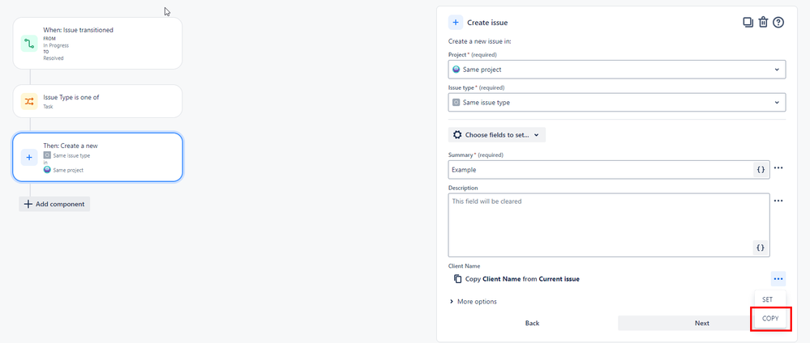Image resolution: width=810 pixels, height=343 pixels.
Task: Delete the Create issue component via trash icon
Action: tap(763, 23)
